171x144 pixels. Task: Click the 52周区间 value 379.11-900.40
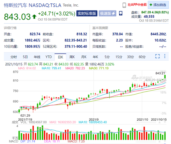pyautogui.click(x=76, y=46)
